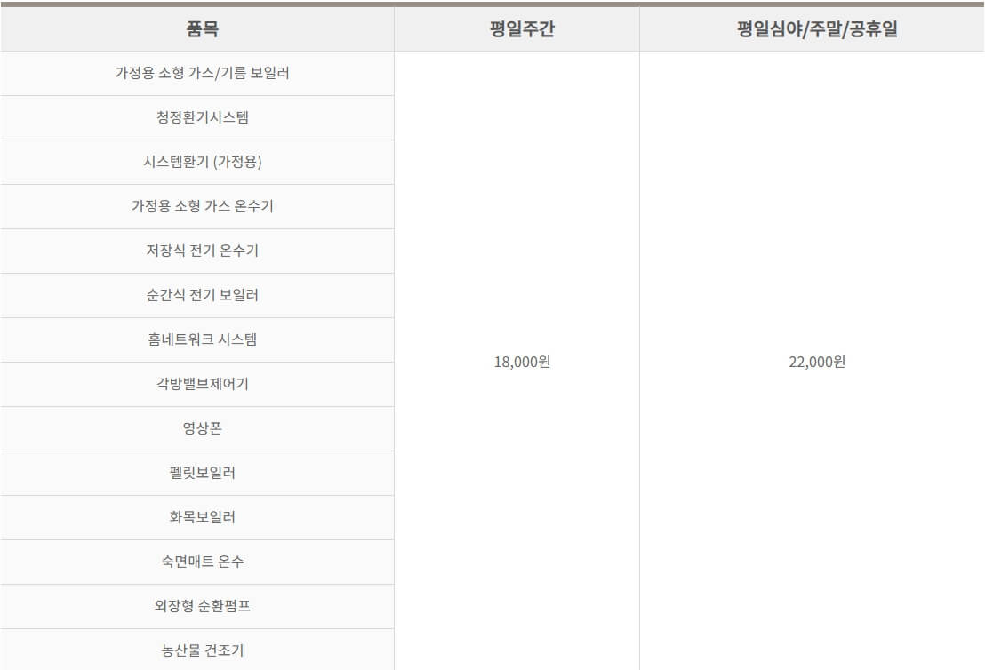The height and width of the screenshot is (670, 985).
Task: Select the 영상폰 cell
Action: [x=197, y=428]
